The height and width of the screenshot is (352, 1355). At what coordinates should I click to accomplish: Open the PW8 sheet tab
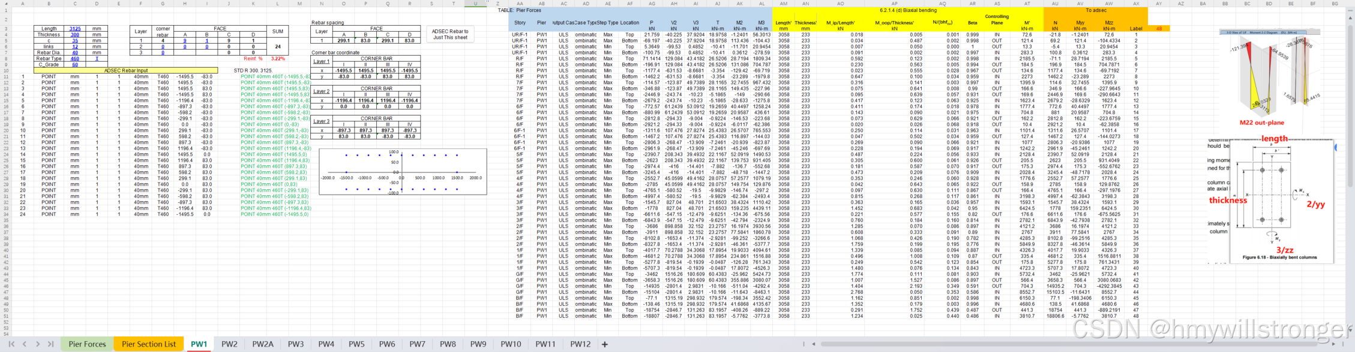(x=448, y=344)
